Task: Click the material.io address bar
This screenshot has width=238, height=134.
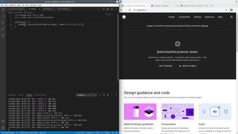Action: click(179, 10)
